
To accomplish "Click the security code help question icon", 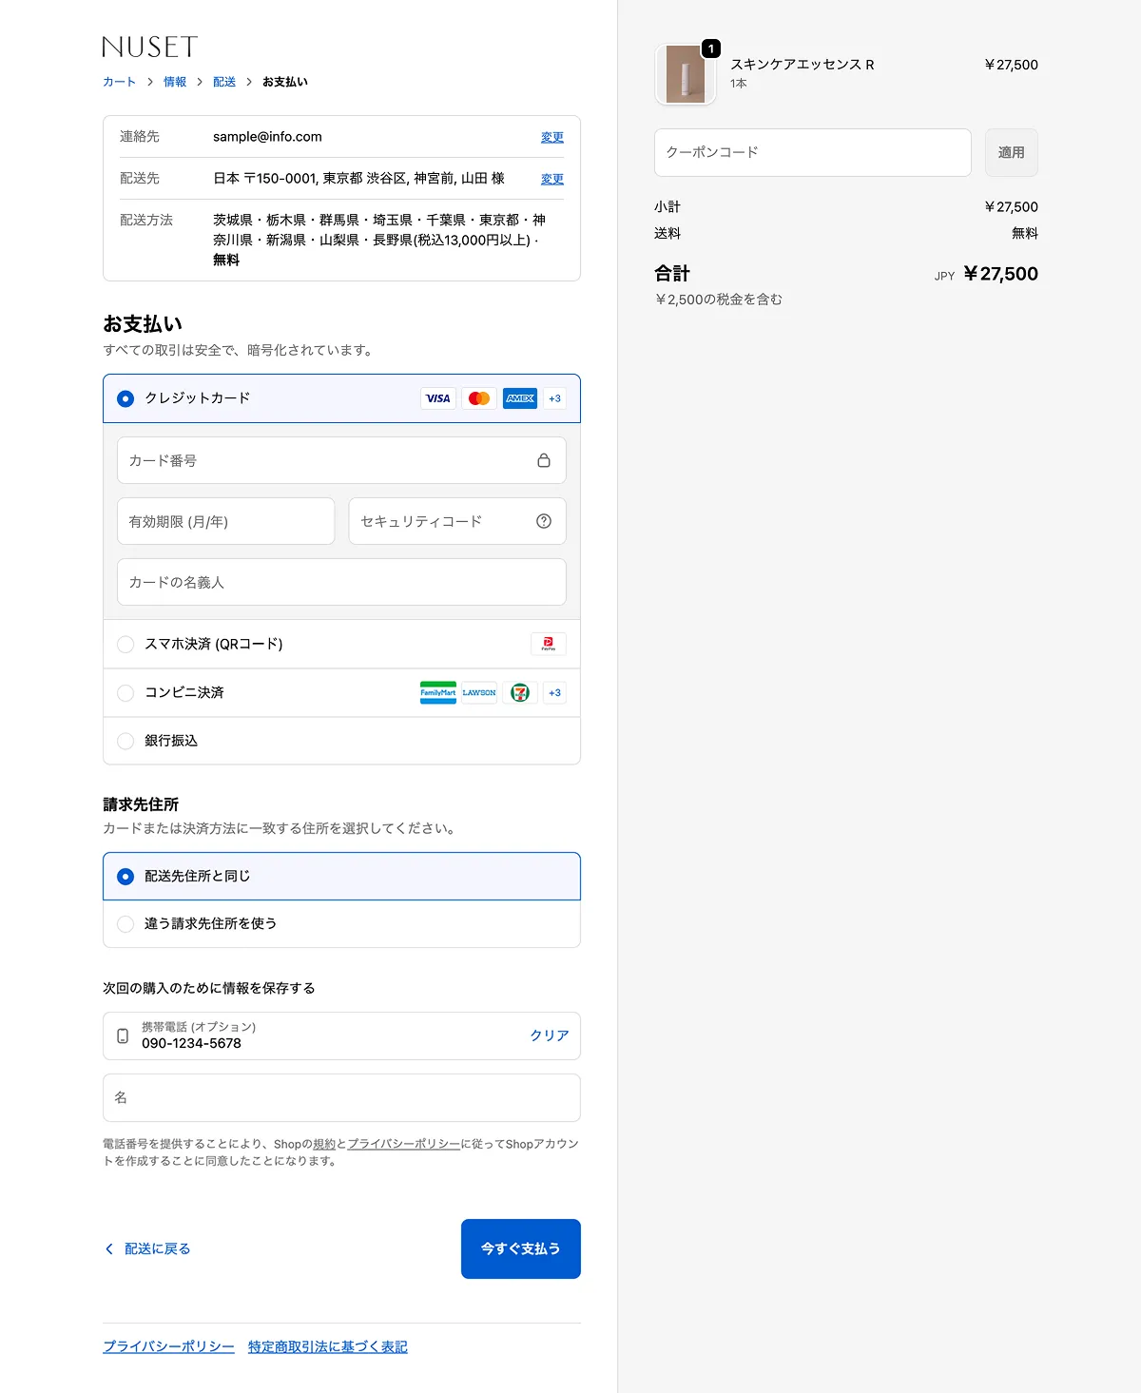I will click(x=544, y=521).
